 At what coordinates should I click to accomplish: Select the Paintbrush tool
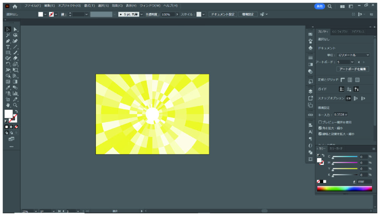(15, 53)
